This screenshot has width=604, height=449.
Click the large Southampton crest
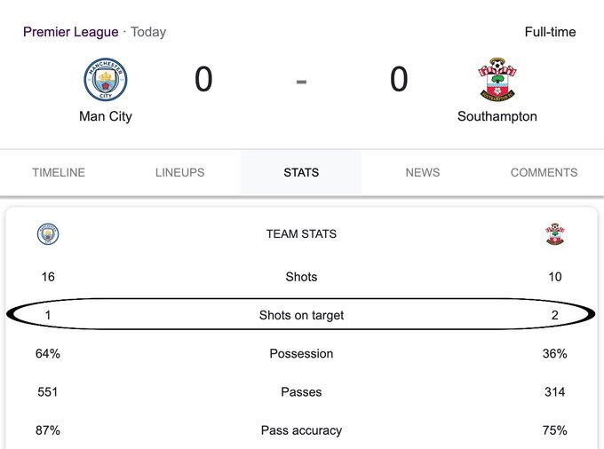[497, 79]
